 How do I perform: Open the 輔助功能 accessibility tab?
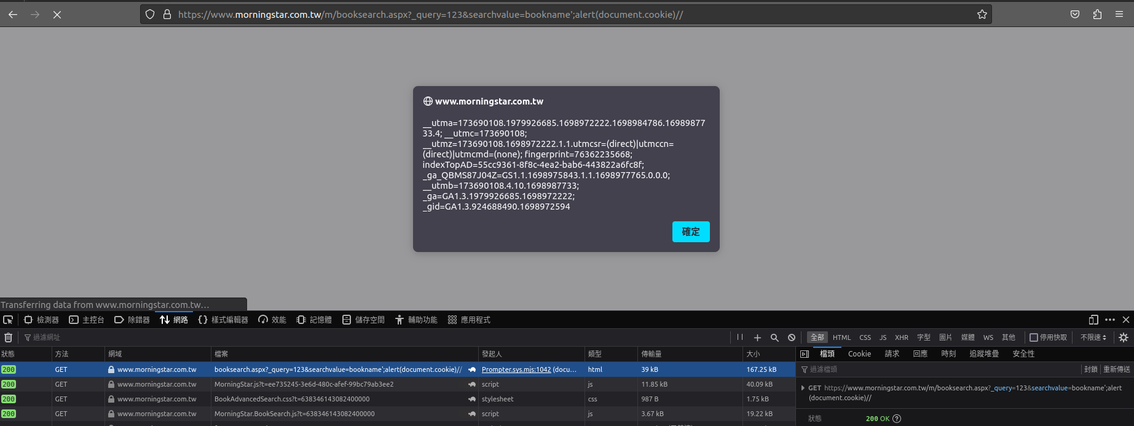416,320
